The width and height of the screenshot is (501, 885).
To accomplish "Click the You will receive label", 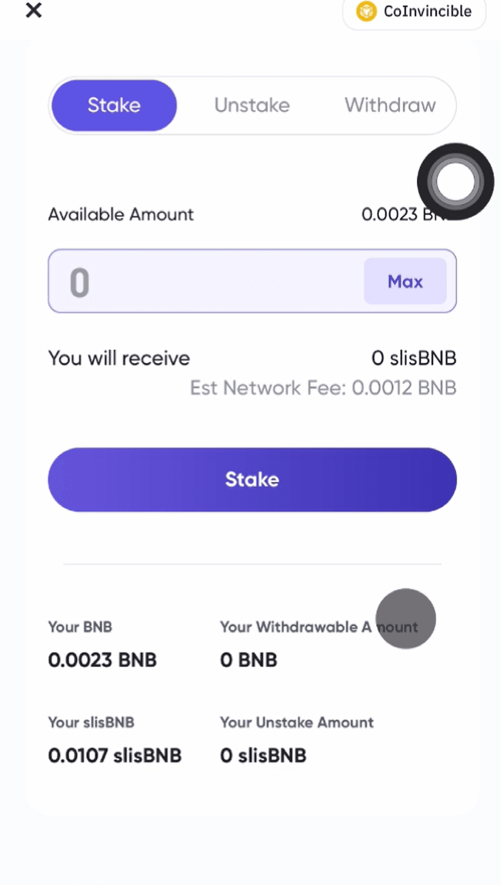I will pos(119,359).
